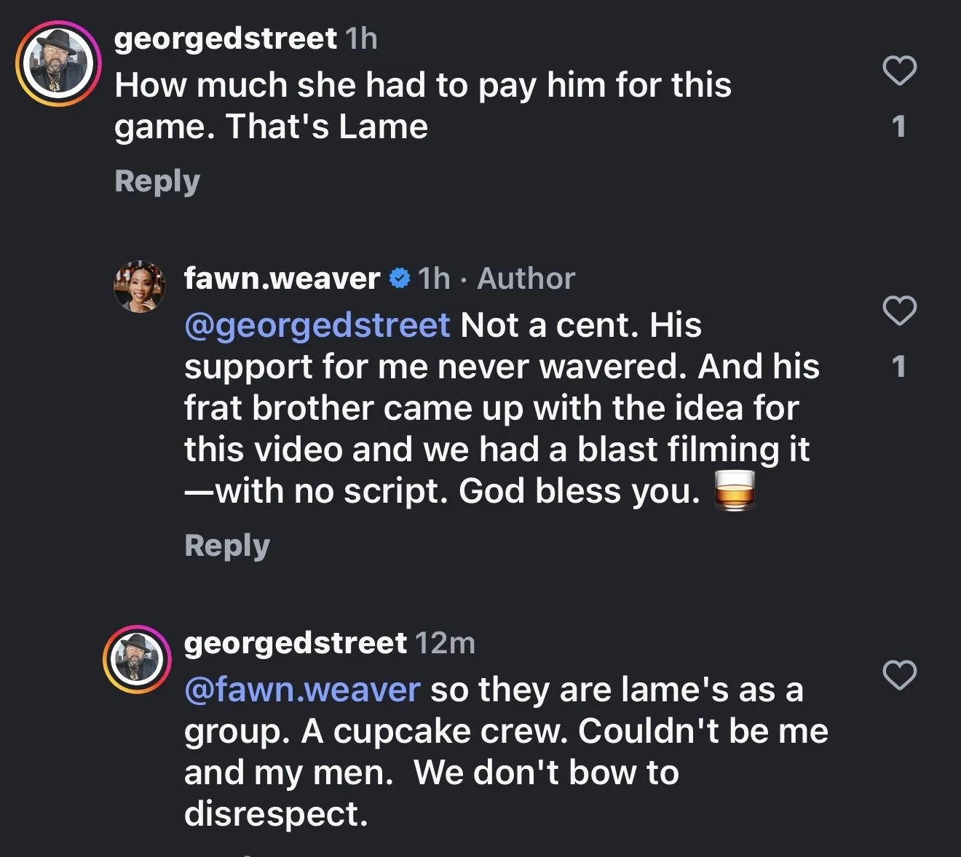961x857 pixels.
Task: Open fawn.weaver's profile avatar
Action: coord(140,287)
